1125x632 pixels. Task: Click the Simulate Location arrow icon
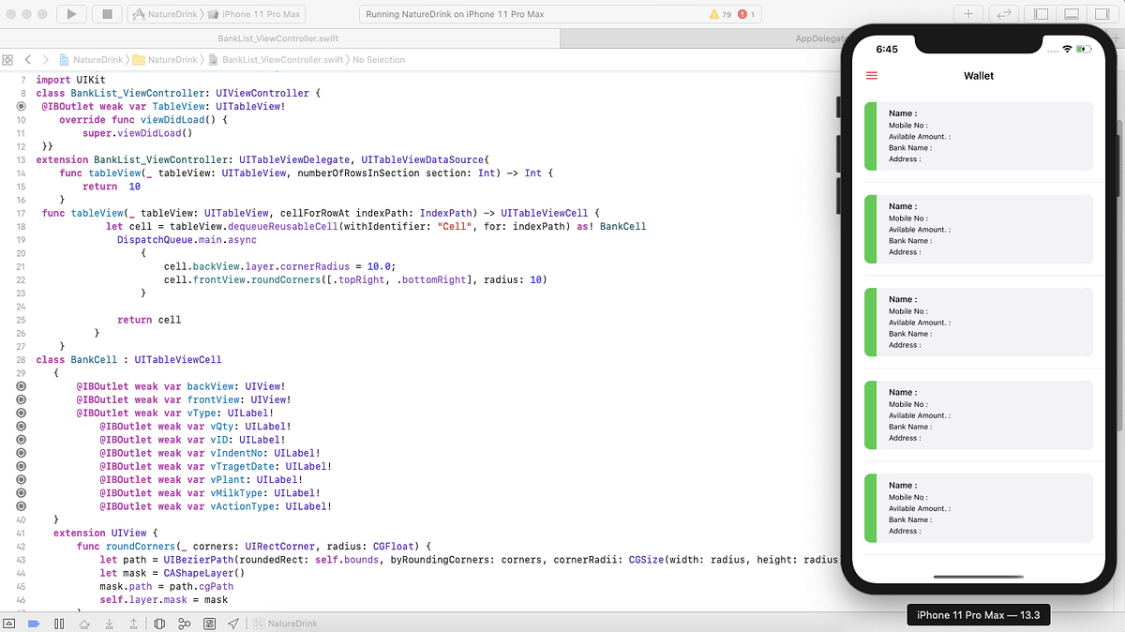[232, 622]
